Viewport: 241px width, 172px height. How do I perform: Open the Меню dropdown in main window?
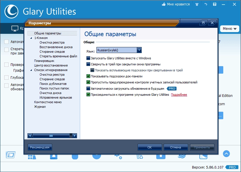[x=230, y=29]
